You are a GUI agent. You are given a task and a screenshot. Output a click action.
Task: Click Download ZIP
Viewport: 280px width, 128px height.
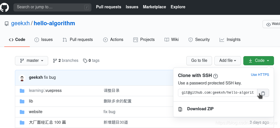200,109
